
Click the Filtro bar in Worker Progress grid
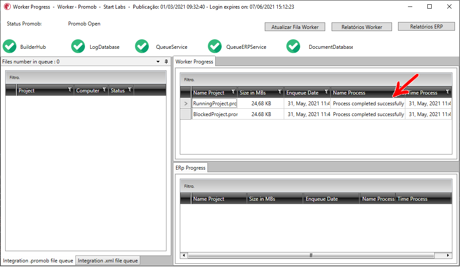[316, 79]
